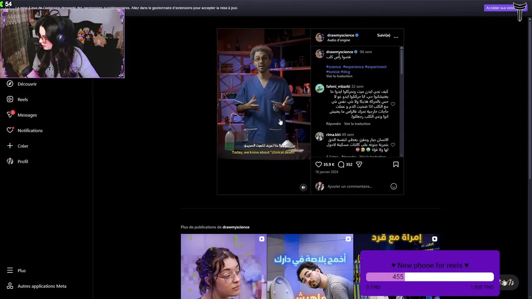
Task: Click the verified badge next to drawmyscience
Action: click(x=357, y=35)
